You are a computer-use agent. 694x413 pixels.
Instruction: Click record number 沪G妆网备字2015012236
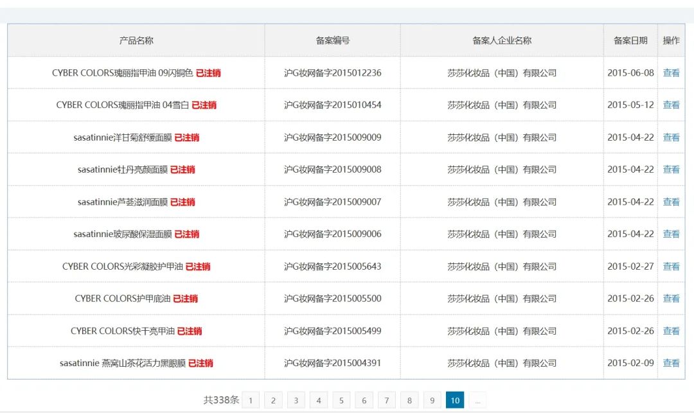pyautogui.click(x=333, y=73)
